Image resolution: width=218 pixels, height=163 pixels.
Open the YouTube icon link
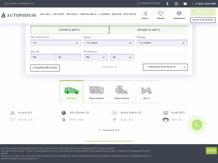point(185,4)
